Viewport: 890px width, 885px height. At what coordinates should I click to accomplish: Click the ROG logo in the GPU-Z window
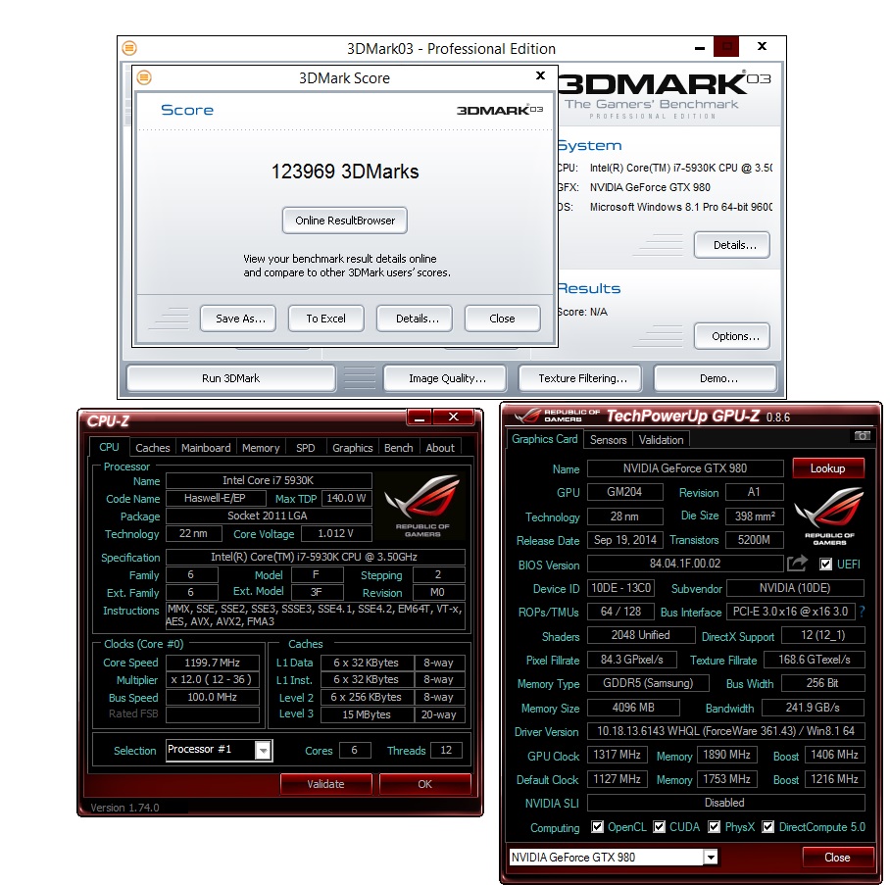click(x=828, y=515)
